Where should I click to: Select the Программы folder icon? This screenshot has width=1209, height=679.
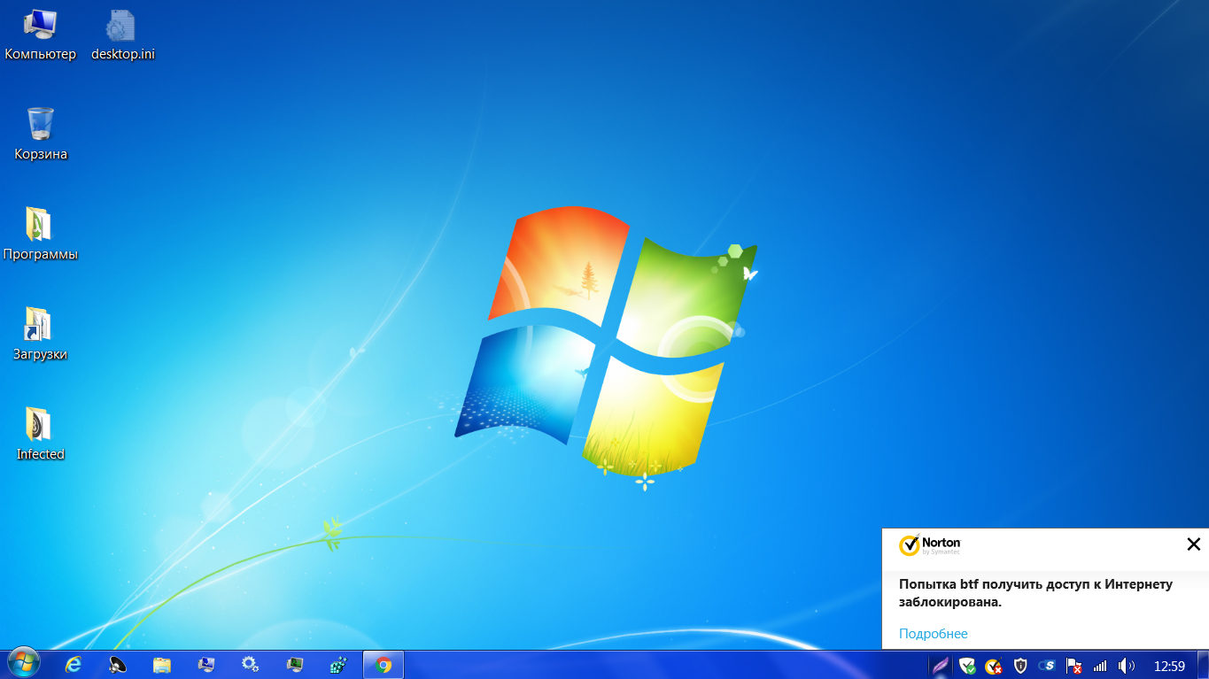[x=40, y=235]
